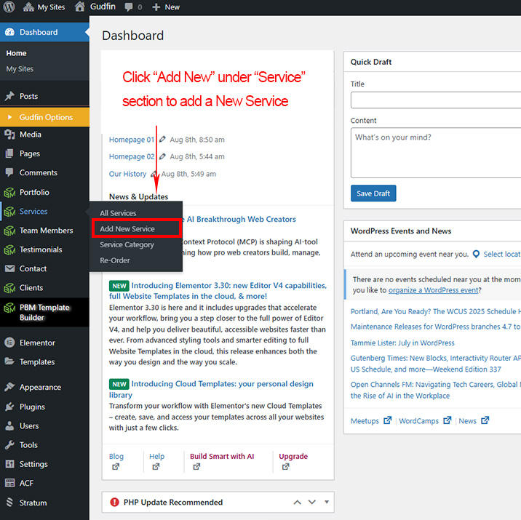Viewport: 521px width, 520px height.
Task: Open Service Category submenu item
Action: tap(127, 245)
